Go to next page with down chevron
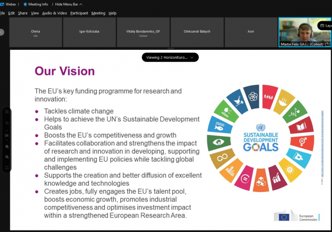This screenshot has width=332, height=232. point(7,140)
